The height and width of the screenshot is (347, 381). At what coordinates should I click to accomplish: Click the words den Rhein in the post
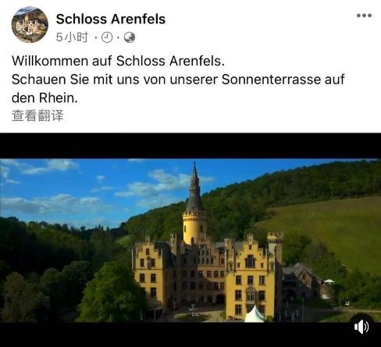click(45, 98)
